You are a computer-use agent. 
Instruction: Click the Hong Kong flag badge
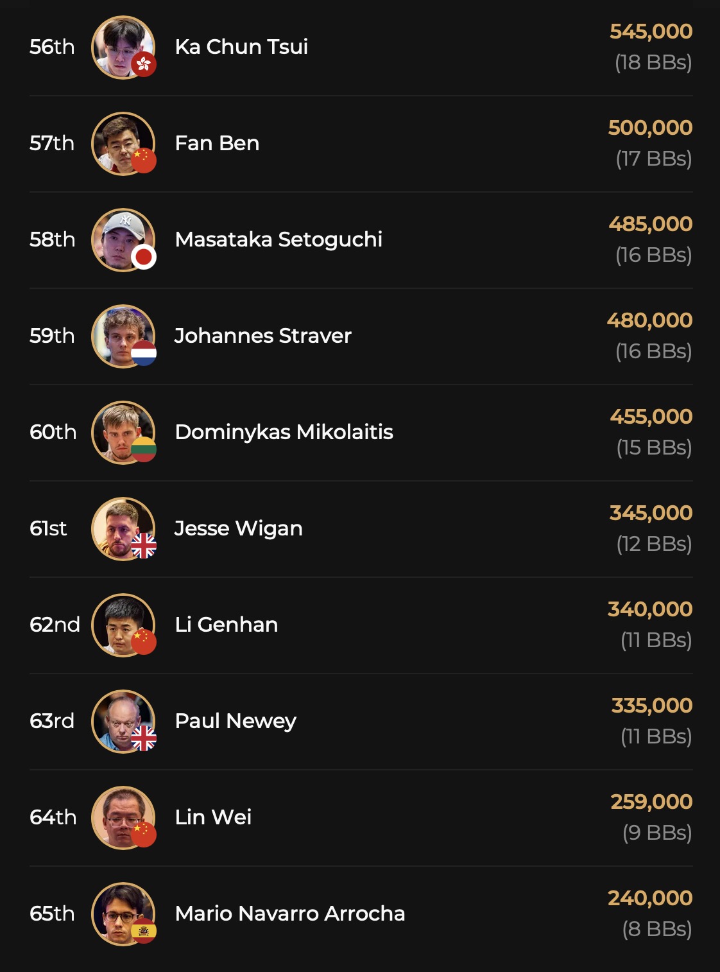click(x=144, y=64)
